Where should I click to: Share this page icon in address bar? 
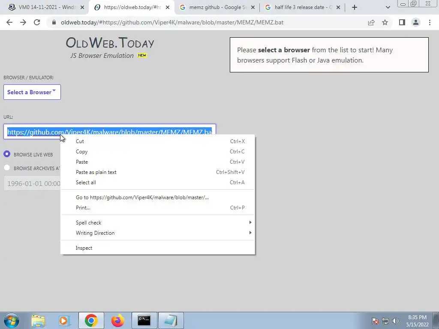(x=371, y=22)
